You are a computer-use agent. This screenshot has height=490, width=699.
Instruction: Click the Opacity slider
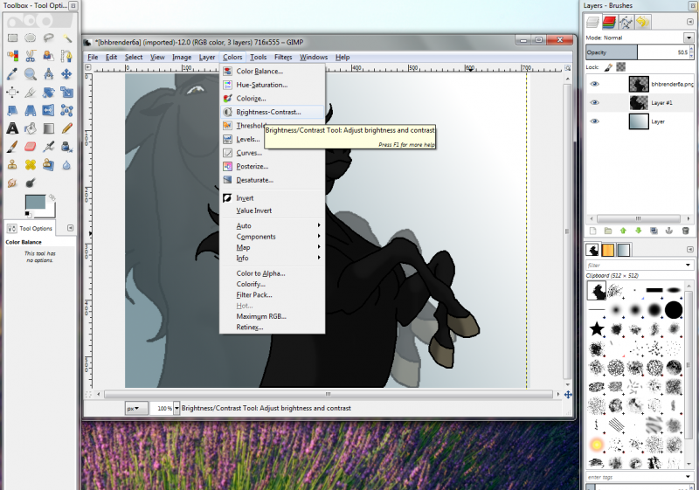coord(638,52)
